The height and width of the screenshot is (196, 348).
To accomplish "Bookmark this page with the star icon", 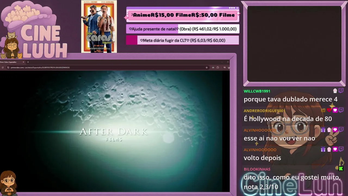I will coord(207,68).
